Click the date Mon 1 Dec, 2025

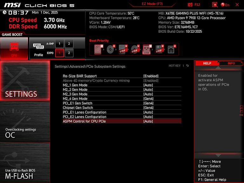(x=45, y=12)
